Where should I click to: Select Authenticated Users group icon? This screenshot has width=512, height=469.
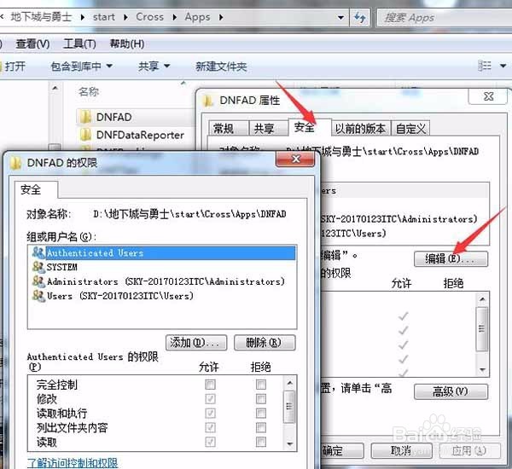point(38,252)
